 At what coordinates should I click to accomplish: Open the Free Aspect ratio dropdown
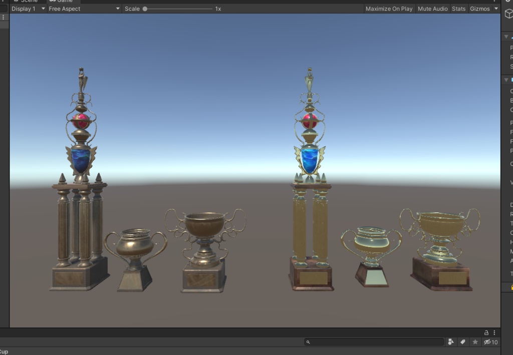tap(83, 9)
